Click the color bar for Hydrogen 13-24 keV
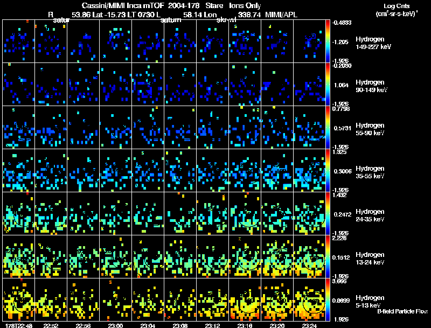Image resolution: width=431 pixels, height=328 pixels. coord(328,257)
